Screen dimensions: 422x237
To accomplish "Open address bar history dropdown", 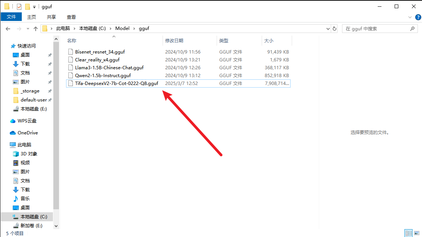I will 327,28.
